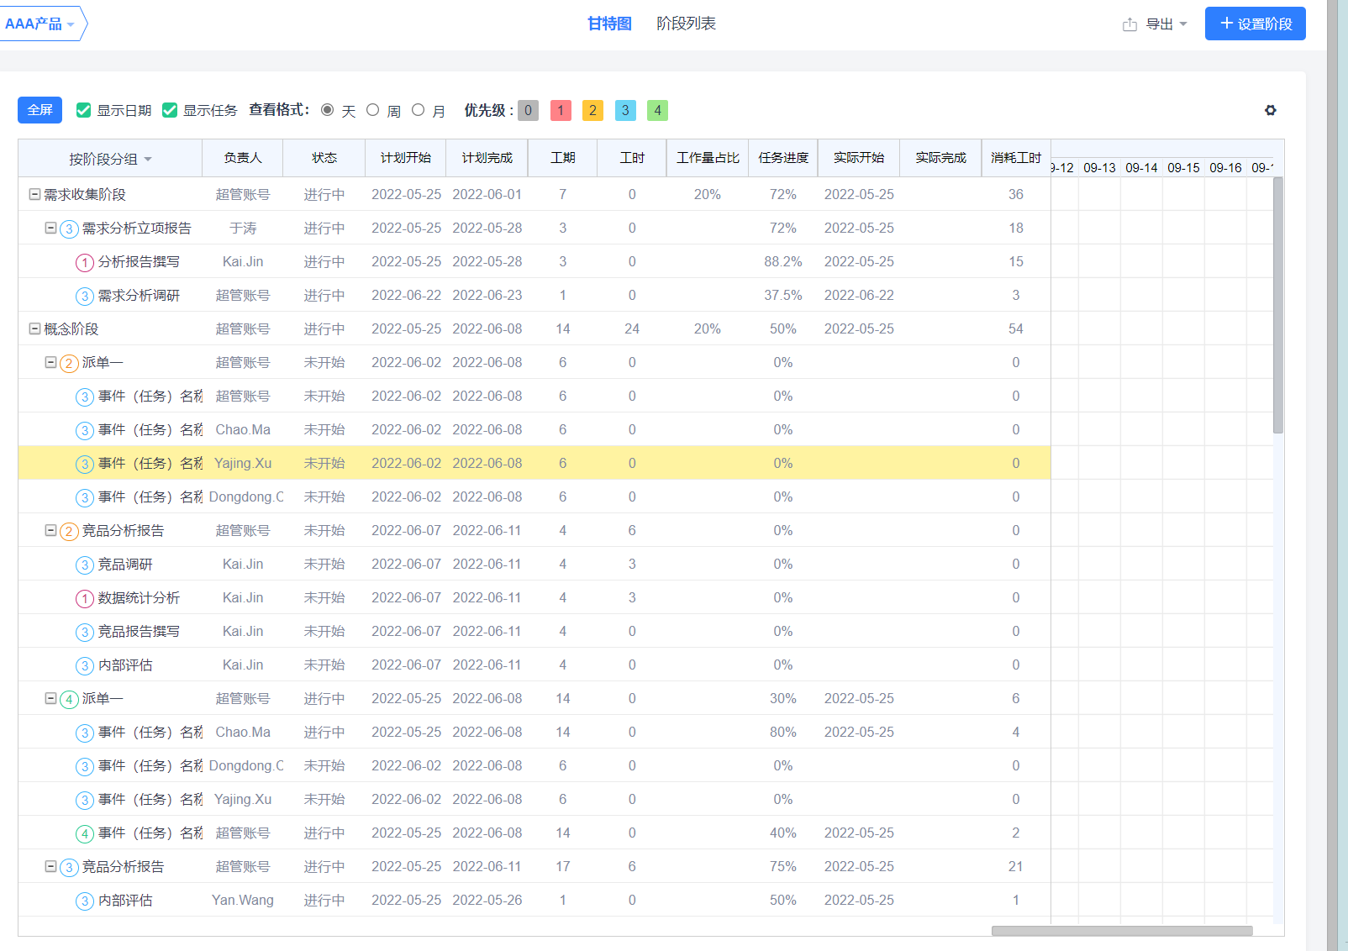Click priority 3 icon on 需求分析调研 row
Viewport: 1348px width, 951px height.
[x=84, y=297]
